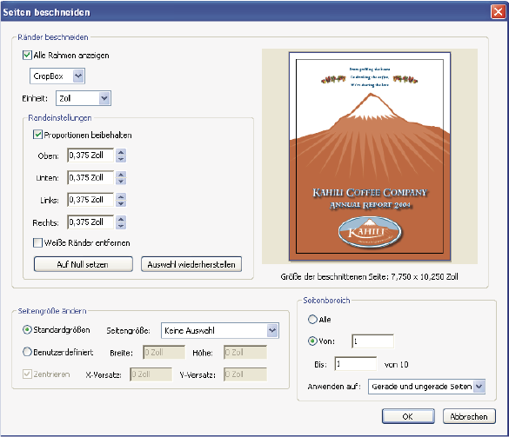Image resolution: width=509 pixels, height=437 pixels.
Task: Expand the Einheit Zoll dropdown
Action: [104, 98]
